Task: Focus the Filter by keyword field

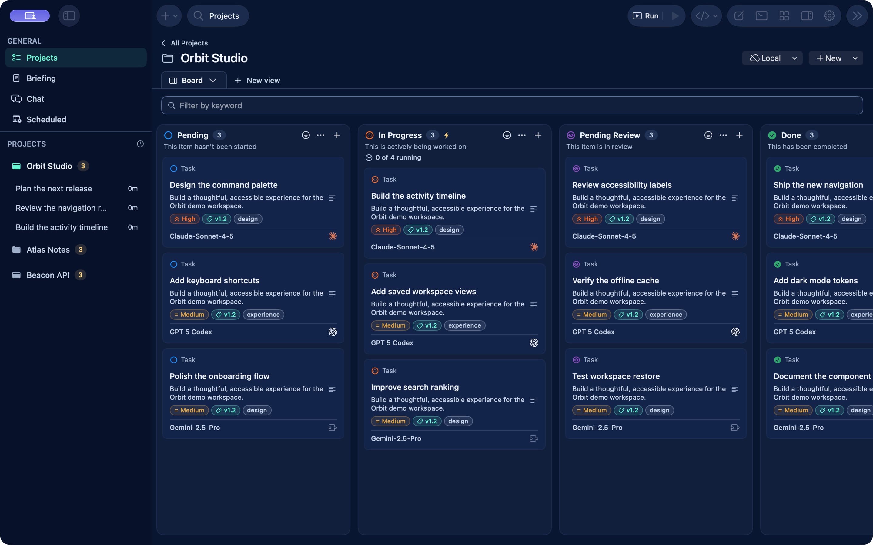Action: click(512, 105)
